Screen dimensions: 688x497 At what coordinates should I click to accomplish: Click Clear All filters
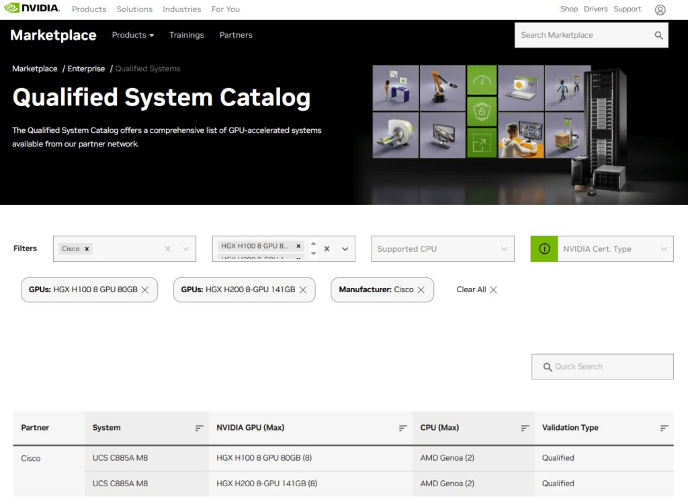click(x=476, y=290)
